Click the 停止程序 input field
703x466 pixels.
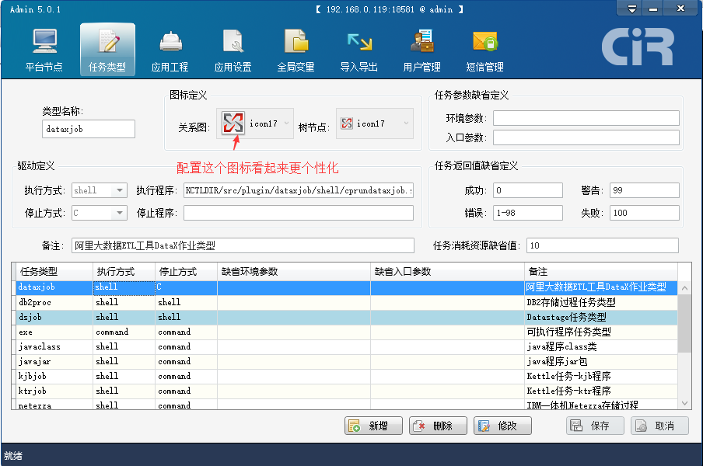click(299, 213)
